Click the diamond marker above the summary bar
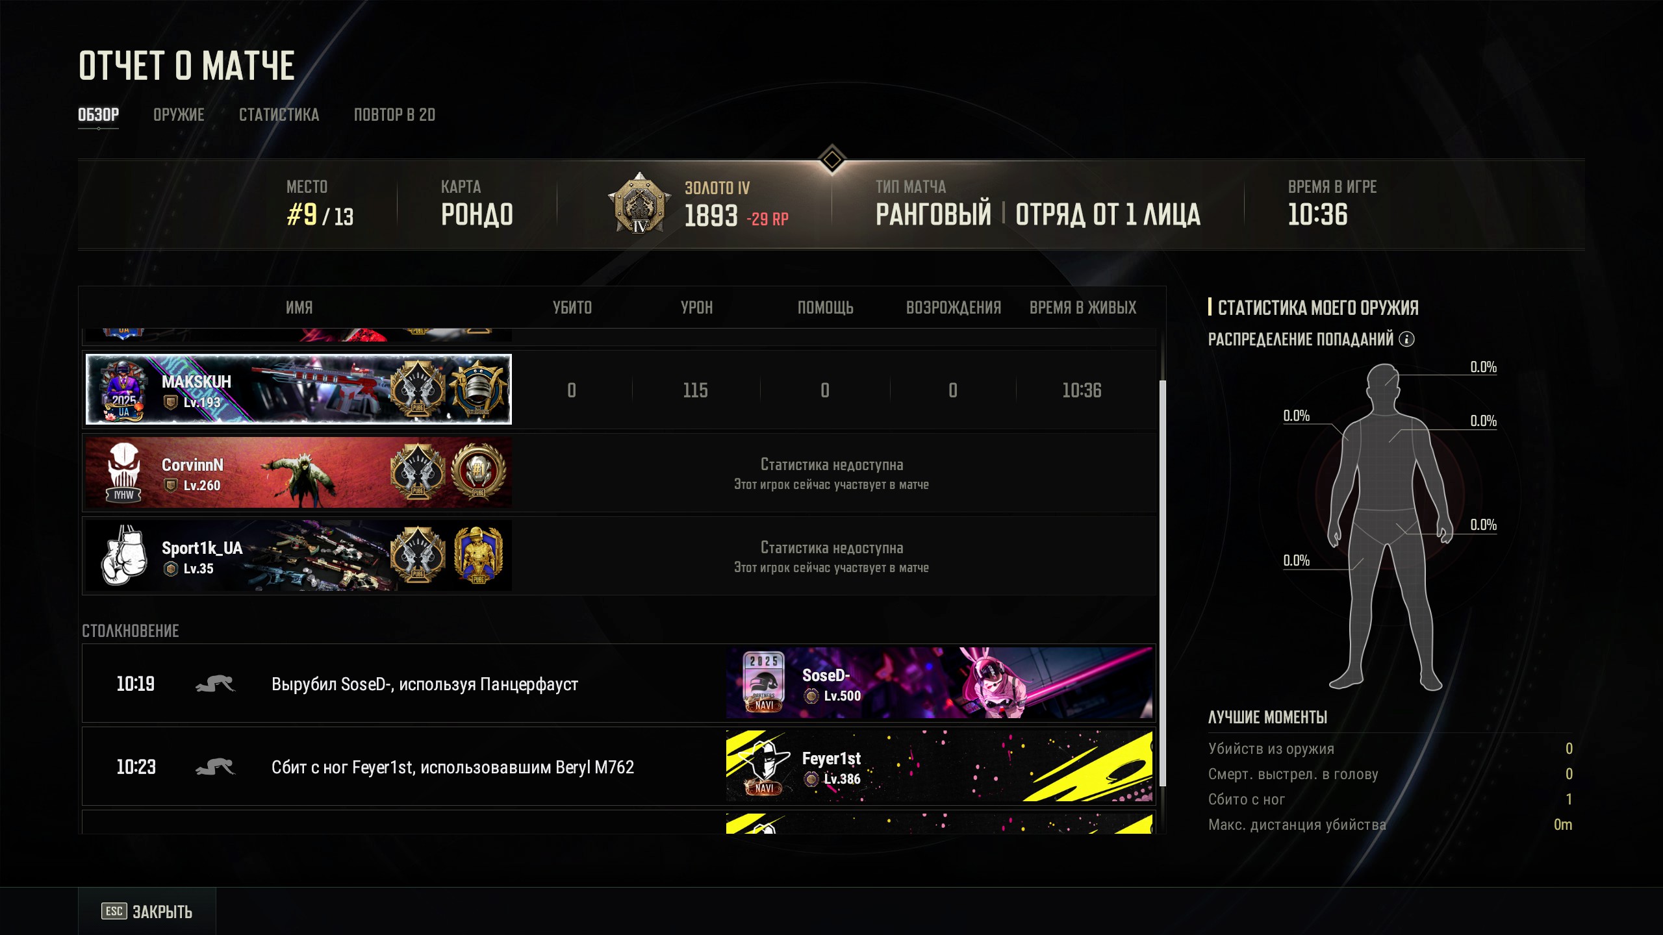This screenshot has width=1663, height=935. (831, 159)
